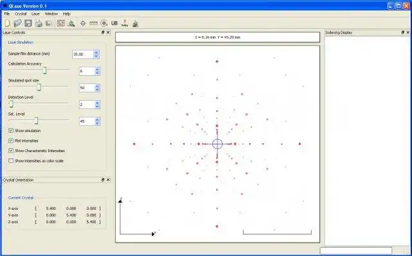Click the Open file toolbar icon
The image size is (412, 256).
pos(17,23)
